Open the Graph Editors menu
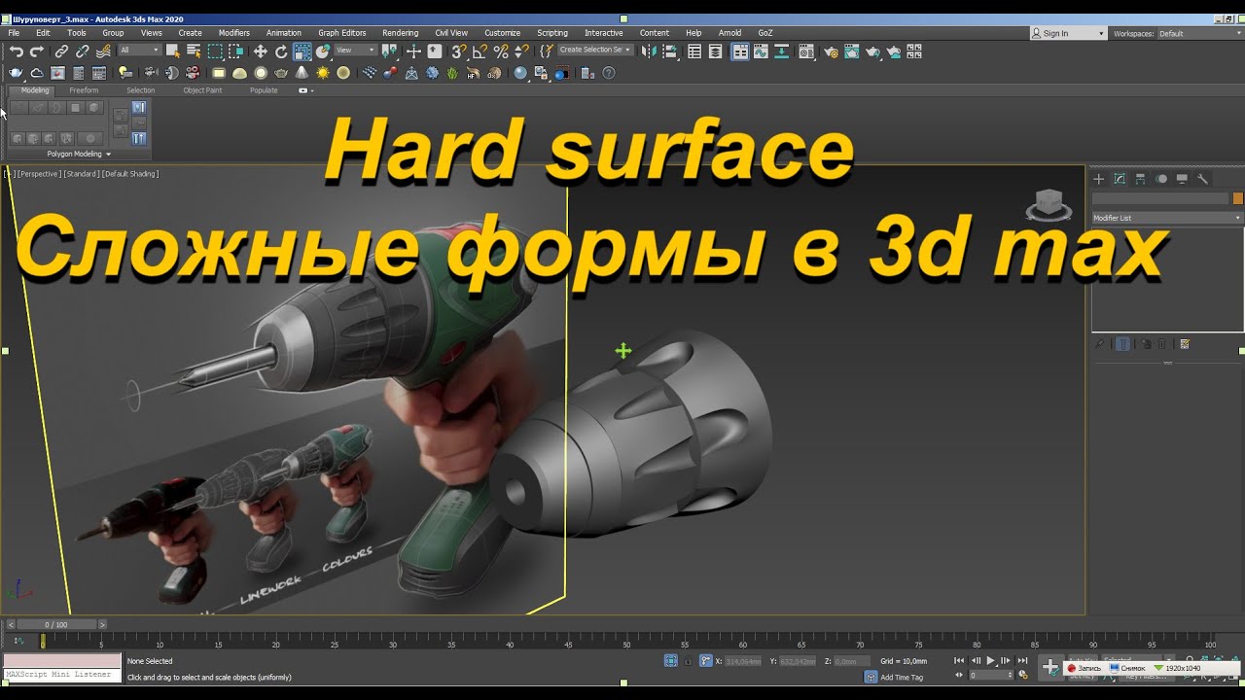 pos(342,33)
